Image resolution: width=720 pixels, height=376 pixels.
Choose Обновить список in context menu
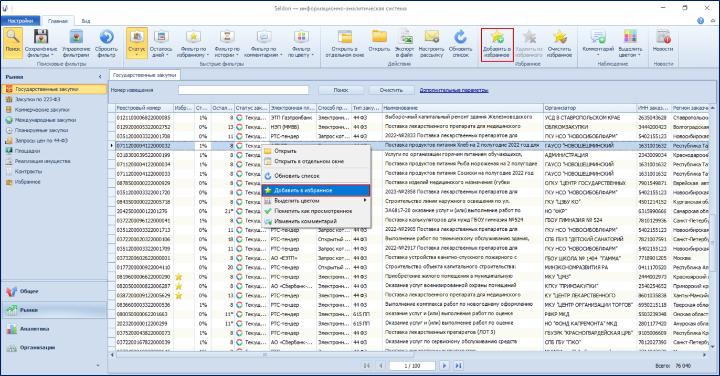coord(316,176)
